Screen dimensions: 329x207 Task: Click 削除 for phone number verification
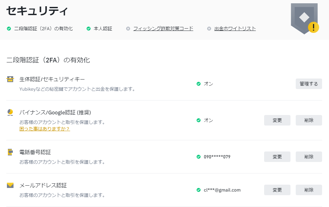(x=309, y=157)
